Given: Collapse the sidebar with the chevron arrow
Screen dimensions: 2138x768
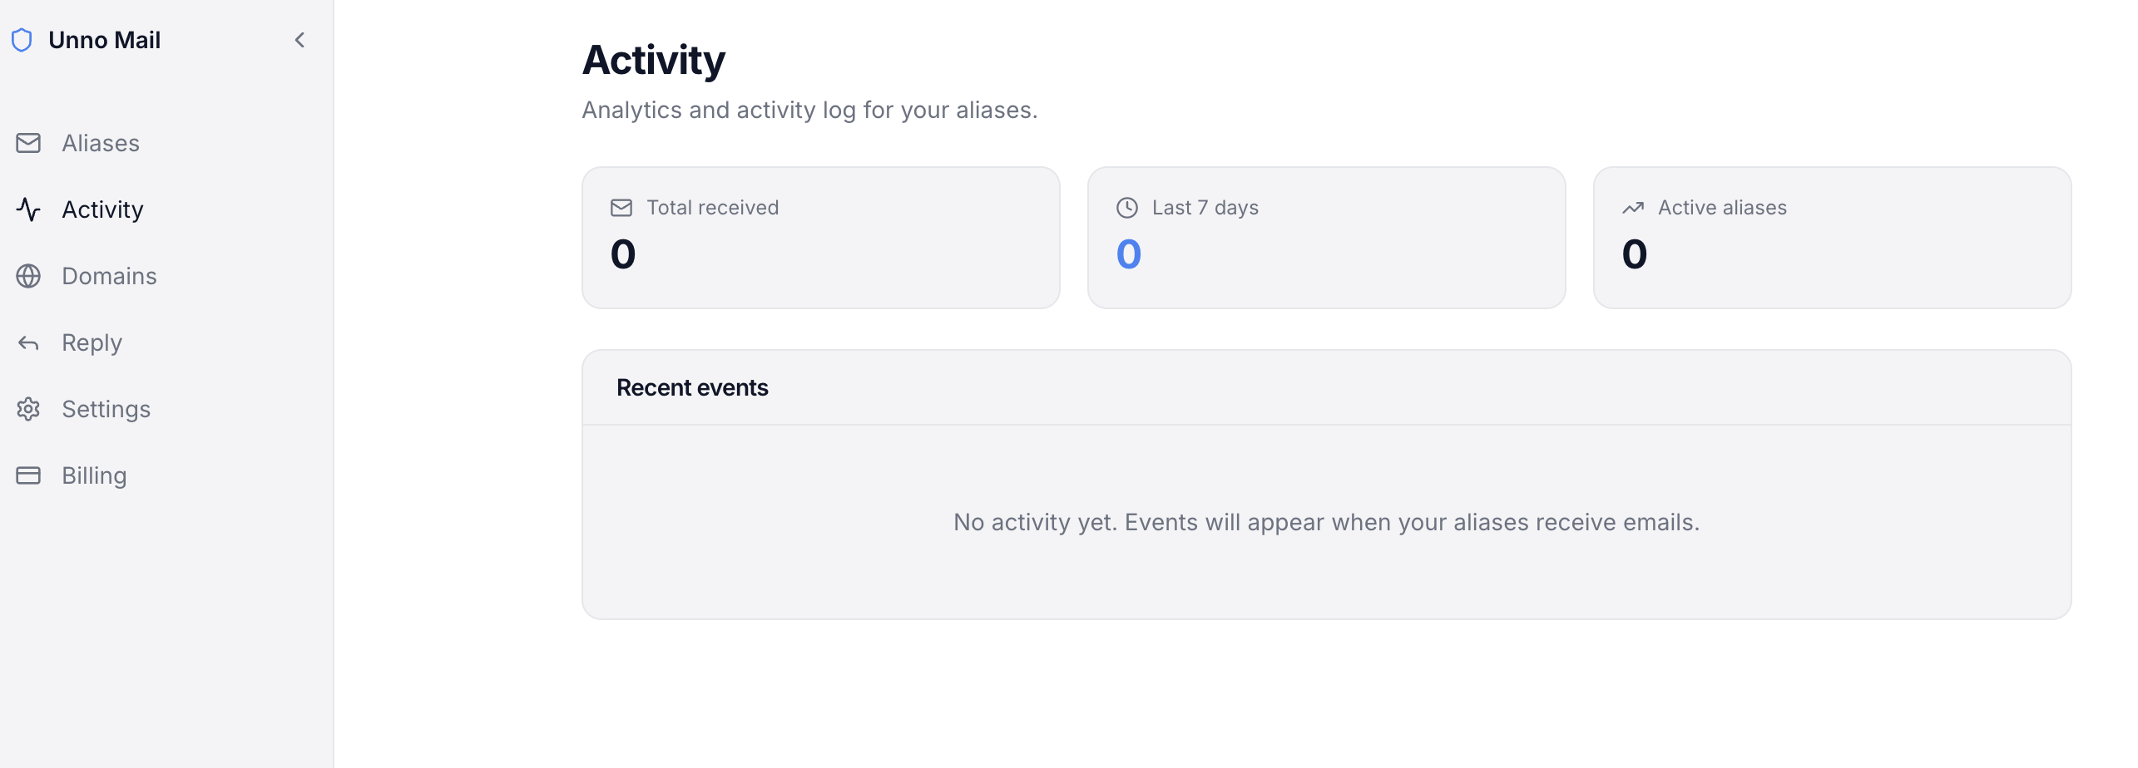Looking at the screenshot, I should tap(299, 40).
